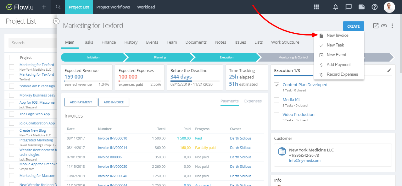Close the project panel with the X icon
This screenshot has width=402, height=186.
pyautogui.click(x=56, y=21)
